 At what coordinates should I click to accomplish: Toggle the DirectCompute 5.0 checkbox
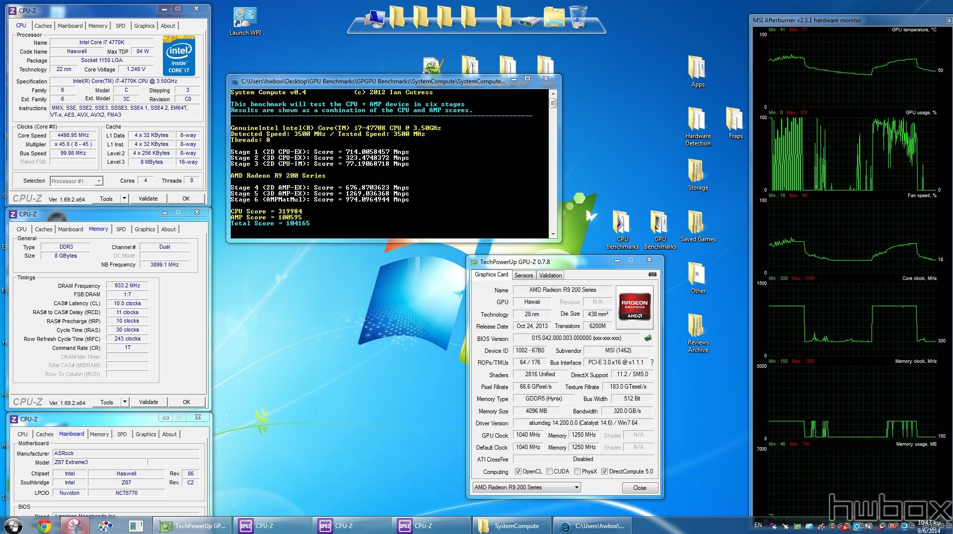[604, 471]
